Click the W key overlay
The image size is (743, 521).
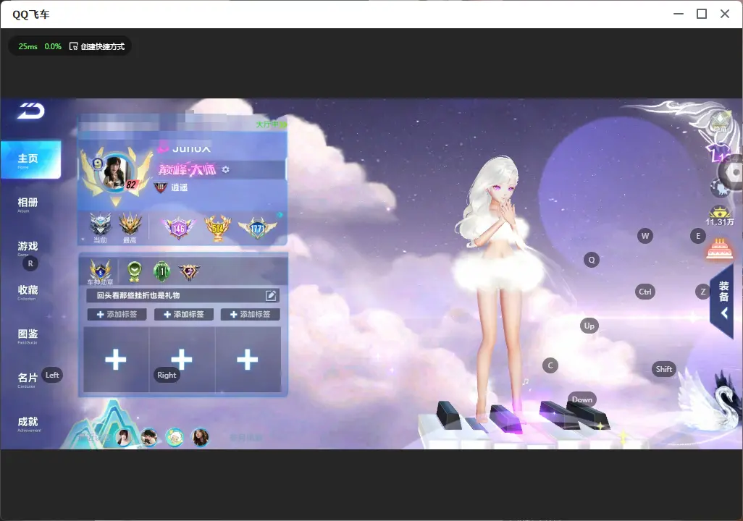(645, 236)
